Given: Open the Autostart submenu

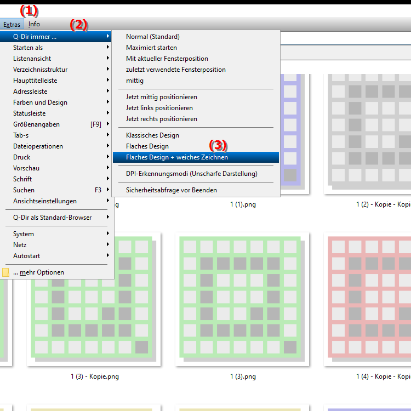Looking at the screenshot, I should click(x=57, y=256).
